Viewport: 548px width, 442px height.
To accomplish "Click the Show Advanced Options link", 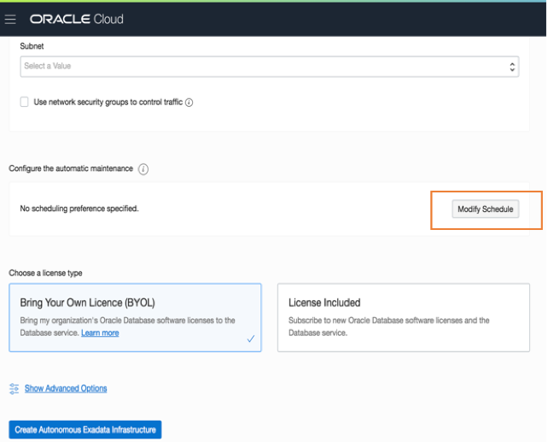I will 66,388.
